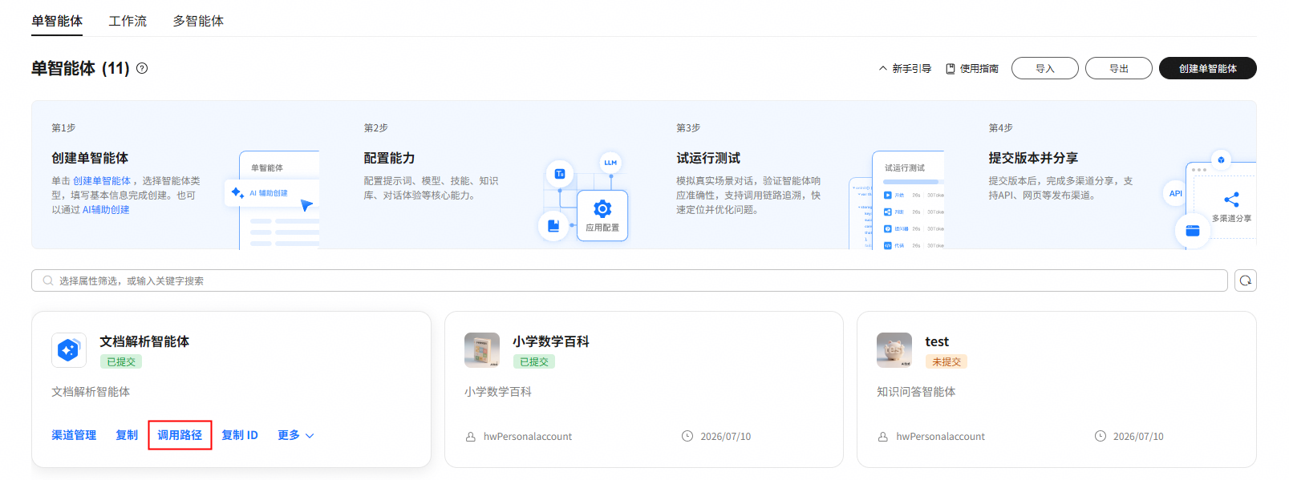This screenshot has height=480, width=1289.
Task: Click the 文档解析智能体 card title
Action: click(144, 341)
